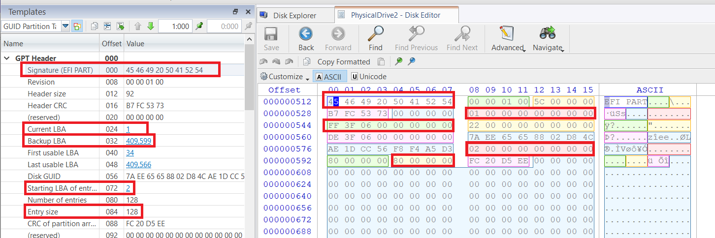Click the blue pushpin bookmark icon in editor toolbar
The width and height of the screenshot is (715, 238).
tap(412, 61)
